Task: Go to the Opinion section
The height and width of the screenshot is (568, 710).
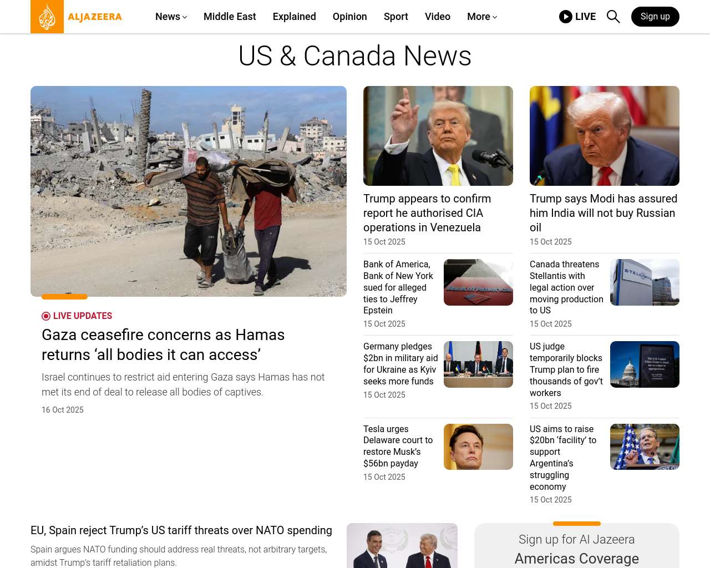Action: coord(350,17)
